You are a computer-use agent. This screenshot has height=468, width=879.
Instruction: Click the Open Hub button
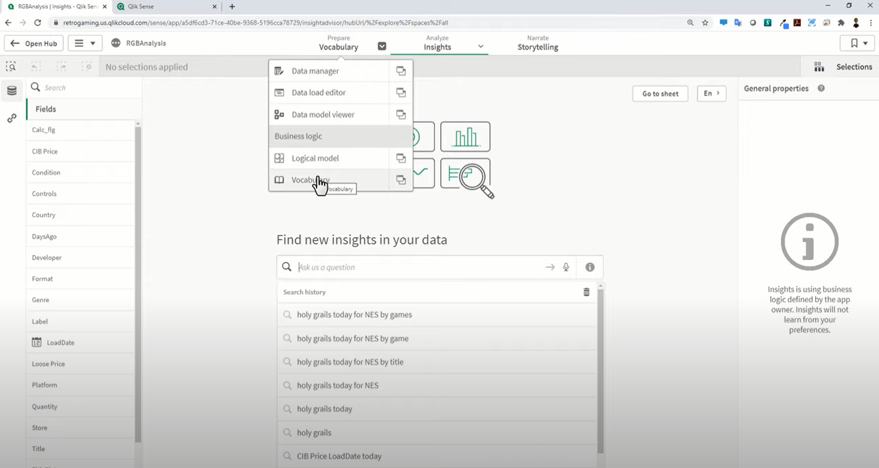34,43
